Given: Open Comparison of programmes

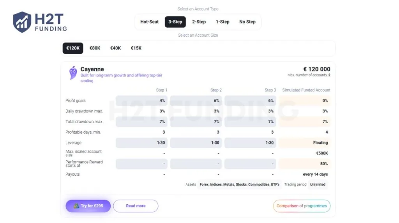Looking at the screenshot, I should tap(302, 206).
